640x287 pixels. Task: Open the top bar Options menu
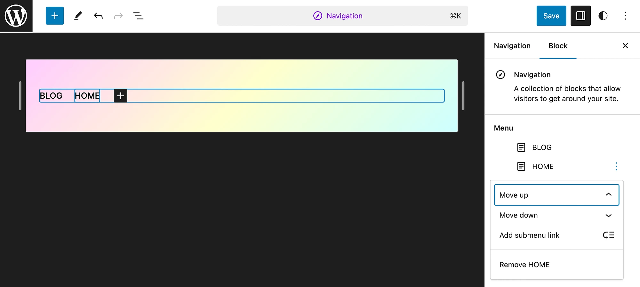pyautogui.click(x=625, y=16)
